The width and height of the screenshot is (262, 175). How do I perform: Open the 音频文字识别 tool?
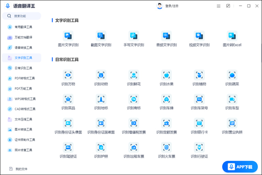point(166,39)
